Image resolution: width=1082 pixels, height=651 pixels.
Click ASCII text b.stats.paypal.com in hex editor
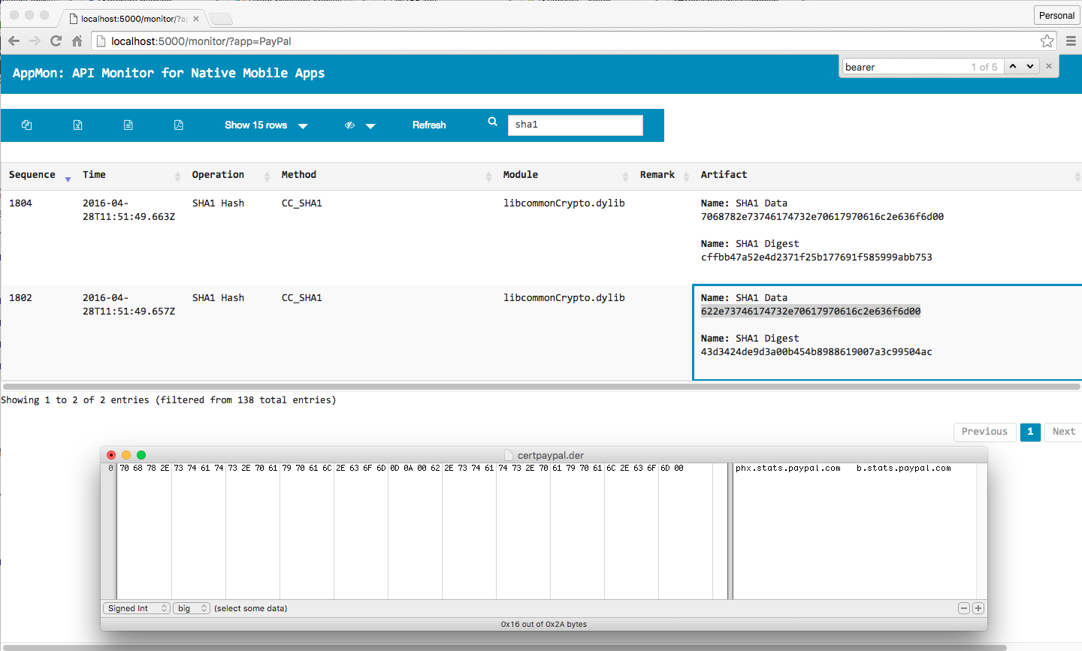(904, 469)
